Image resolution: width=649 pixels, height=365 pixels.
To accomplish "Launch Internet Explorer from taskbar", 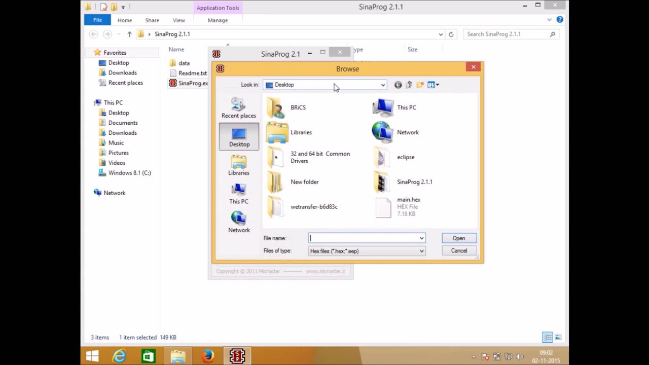I will pyautogui.click(x=120, y=356).
